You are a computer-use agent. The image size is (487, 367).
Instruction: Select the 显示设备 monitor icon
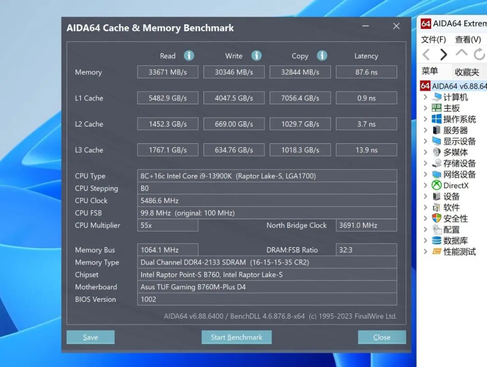pyautogui.click(x=436, y=141)
